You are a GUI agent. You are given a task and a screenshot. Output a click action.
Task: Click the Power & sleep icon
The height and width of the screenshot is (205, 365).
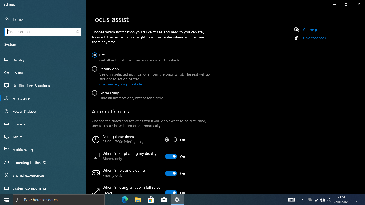7,111
